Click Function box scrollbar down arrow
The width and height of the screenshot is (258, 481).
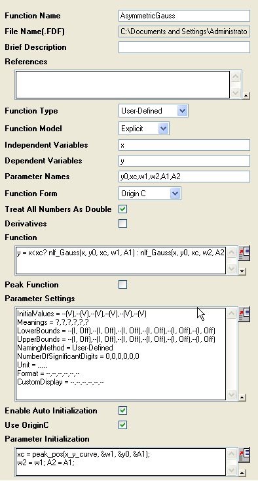point(232,268)
